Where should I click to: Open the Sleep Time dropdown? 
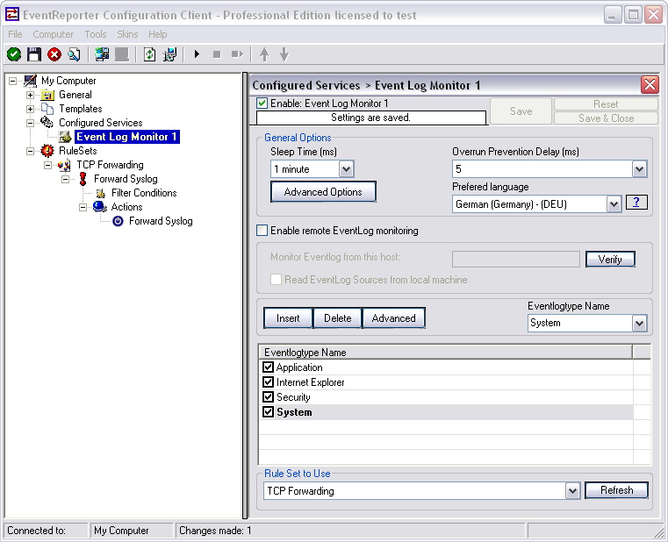pyautogui.click(x=347, y=169)
